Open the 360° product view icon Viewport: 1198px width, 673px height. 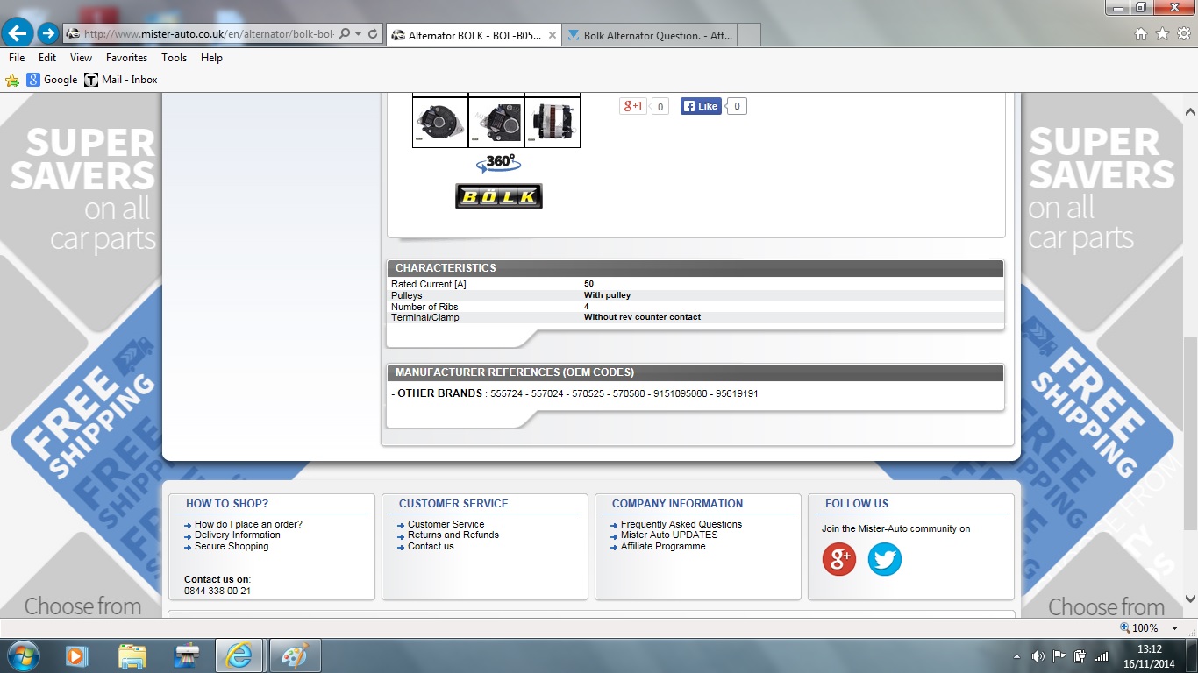(x=499, y=164)
